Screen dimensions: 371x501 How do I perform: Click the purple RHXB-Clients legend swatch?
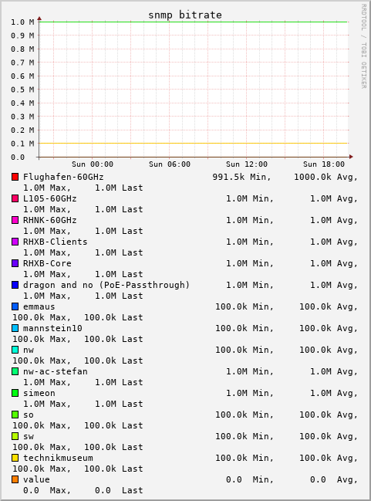15,242
